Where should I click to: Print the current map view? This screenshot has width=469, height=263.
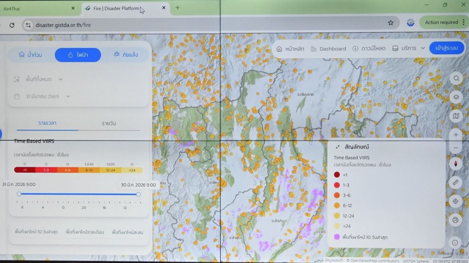(x=456, y=220)
